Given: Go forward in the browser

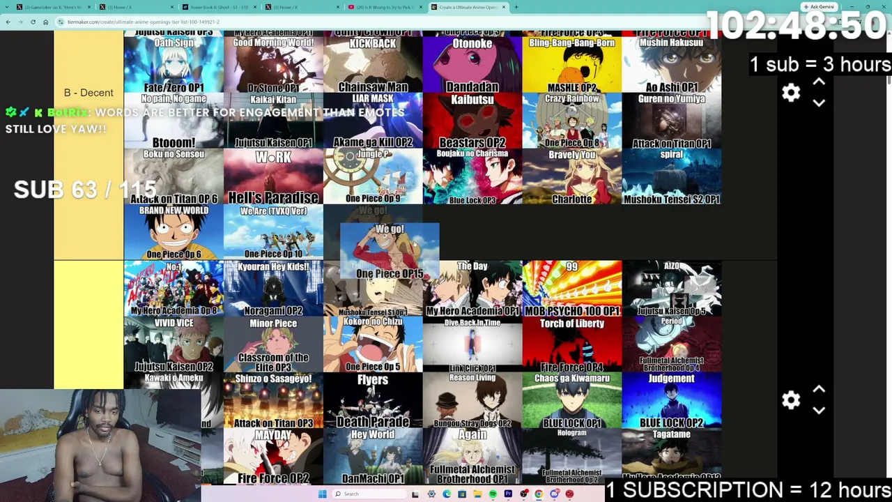Looking at the screenshot, I should 20,22.
